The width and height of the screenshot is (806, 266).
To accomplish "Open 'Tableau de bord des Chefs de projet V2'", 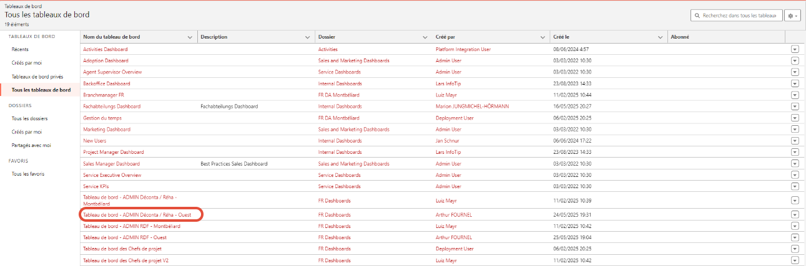I will click(126, 260).
